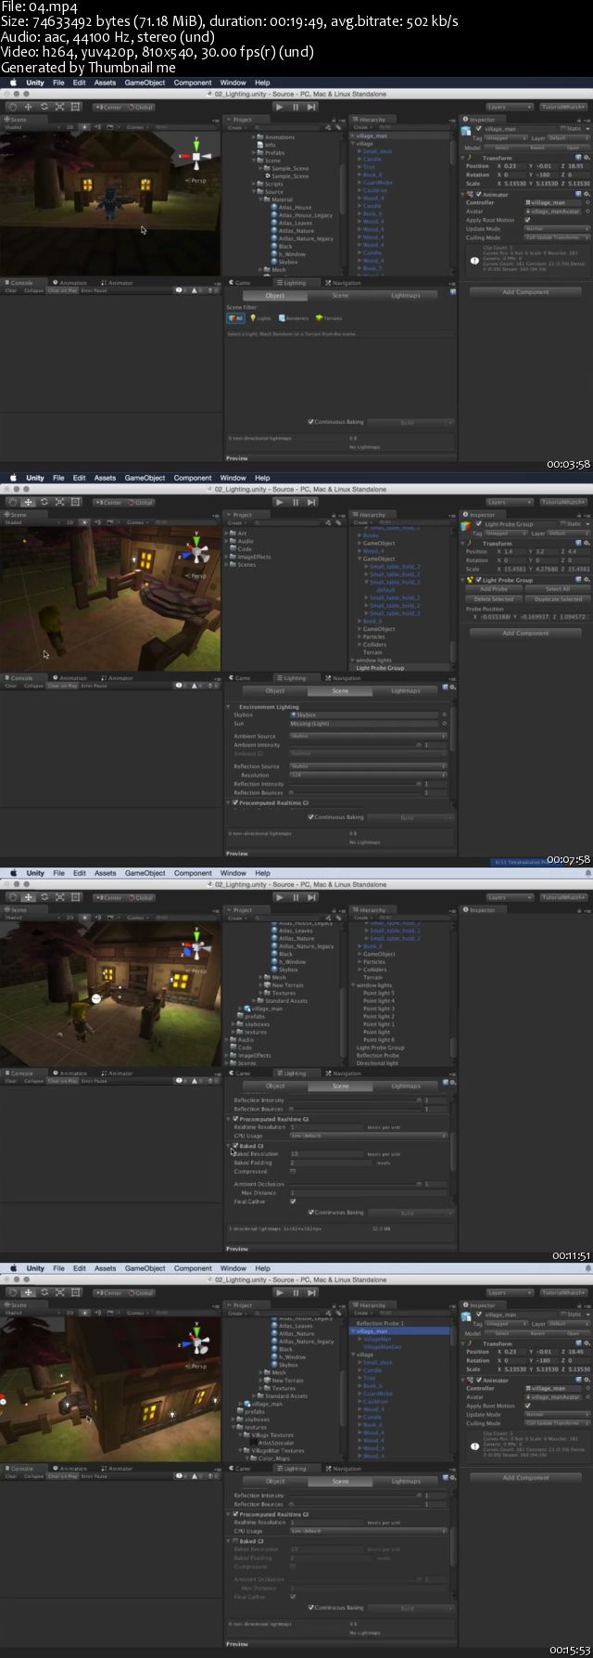593x1658 pixels.
Task: Open the Reflection Source dropdown in the 00:07:58 frame
Action: [368, 766]
